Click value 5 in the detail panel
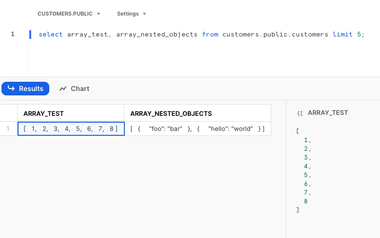Screen dimensions: 380x238 [x=306, y=175]
